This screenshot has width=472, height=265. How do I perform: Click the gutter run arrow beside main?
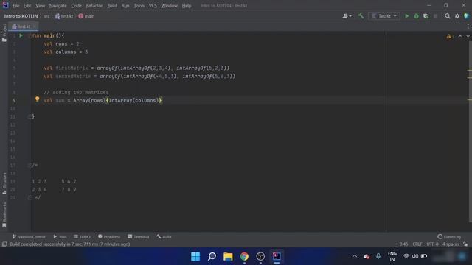pyautogui.click(x=21, y=35)
